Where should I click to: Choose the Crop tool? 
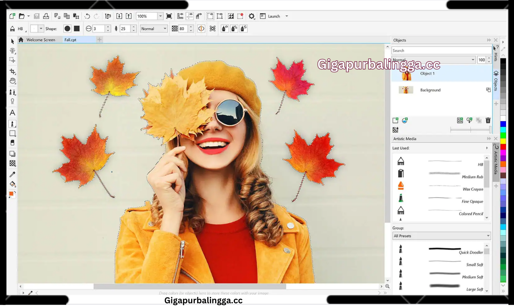coord(12,71)
